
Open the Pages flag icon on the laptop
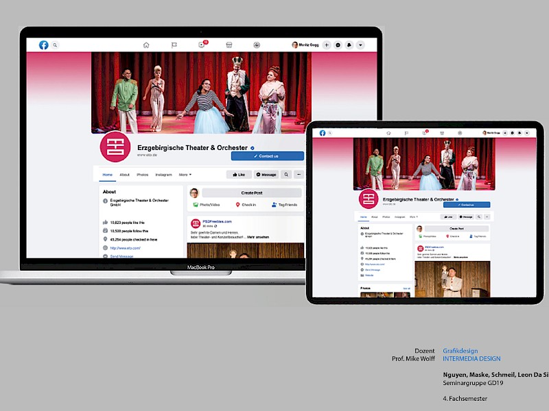(x=174, y=45)
